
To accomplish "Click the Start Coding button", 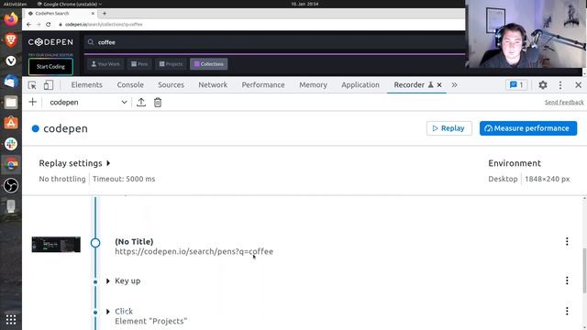I will click(x=50, y=67).
